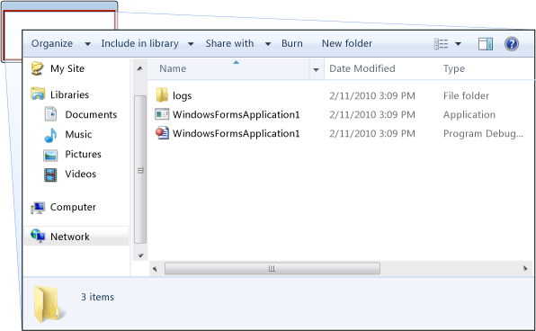536x331 pixels.
Task: Open the Organize menu
Action: tap(52, 43)
